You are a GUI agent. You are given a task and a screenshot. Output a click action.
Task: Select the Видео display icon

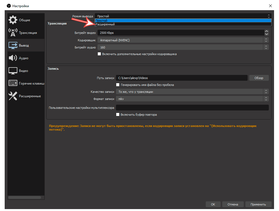(13, 71)
